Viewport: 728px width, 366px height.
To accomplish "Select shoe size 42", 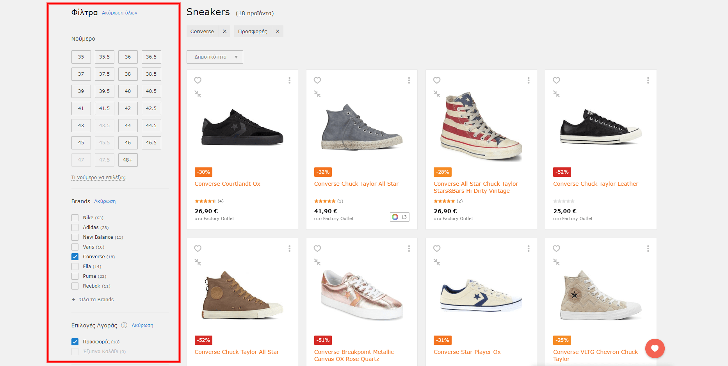I will [x=128, y=108].
